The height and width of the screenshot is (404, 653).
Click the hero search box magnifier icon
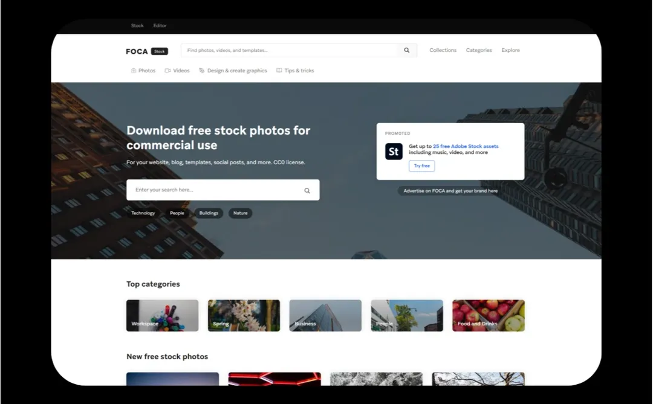[307, 191]
